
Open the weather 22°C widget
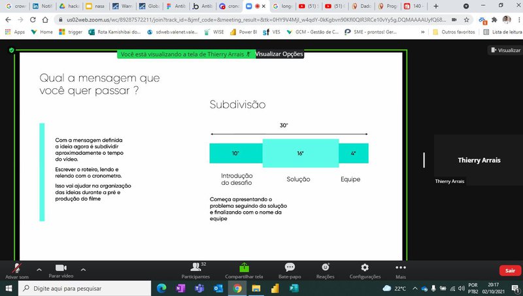click(x=394, y=288)
